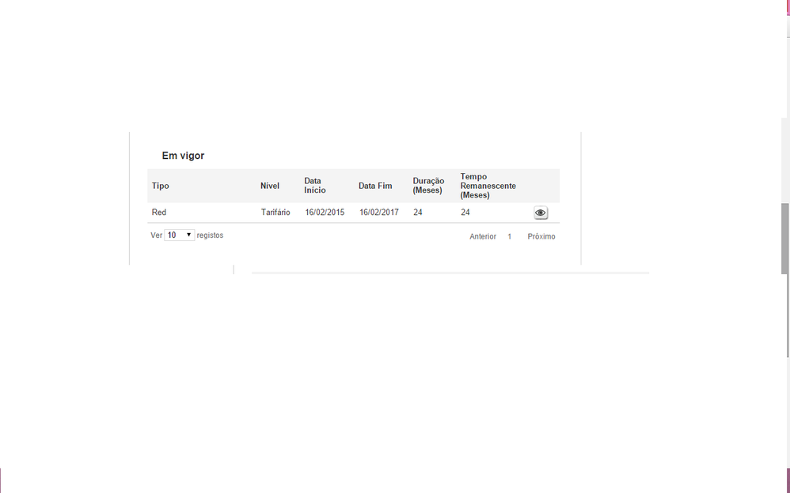Go to the Próximo page
This screenshot has height=493, width=790.
tap(541, 237)
